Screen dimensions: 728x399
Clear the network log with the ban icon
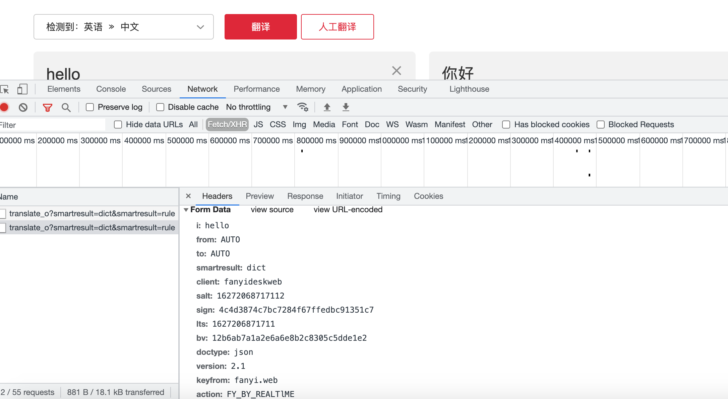point(23,107)
